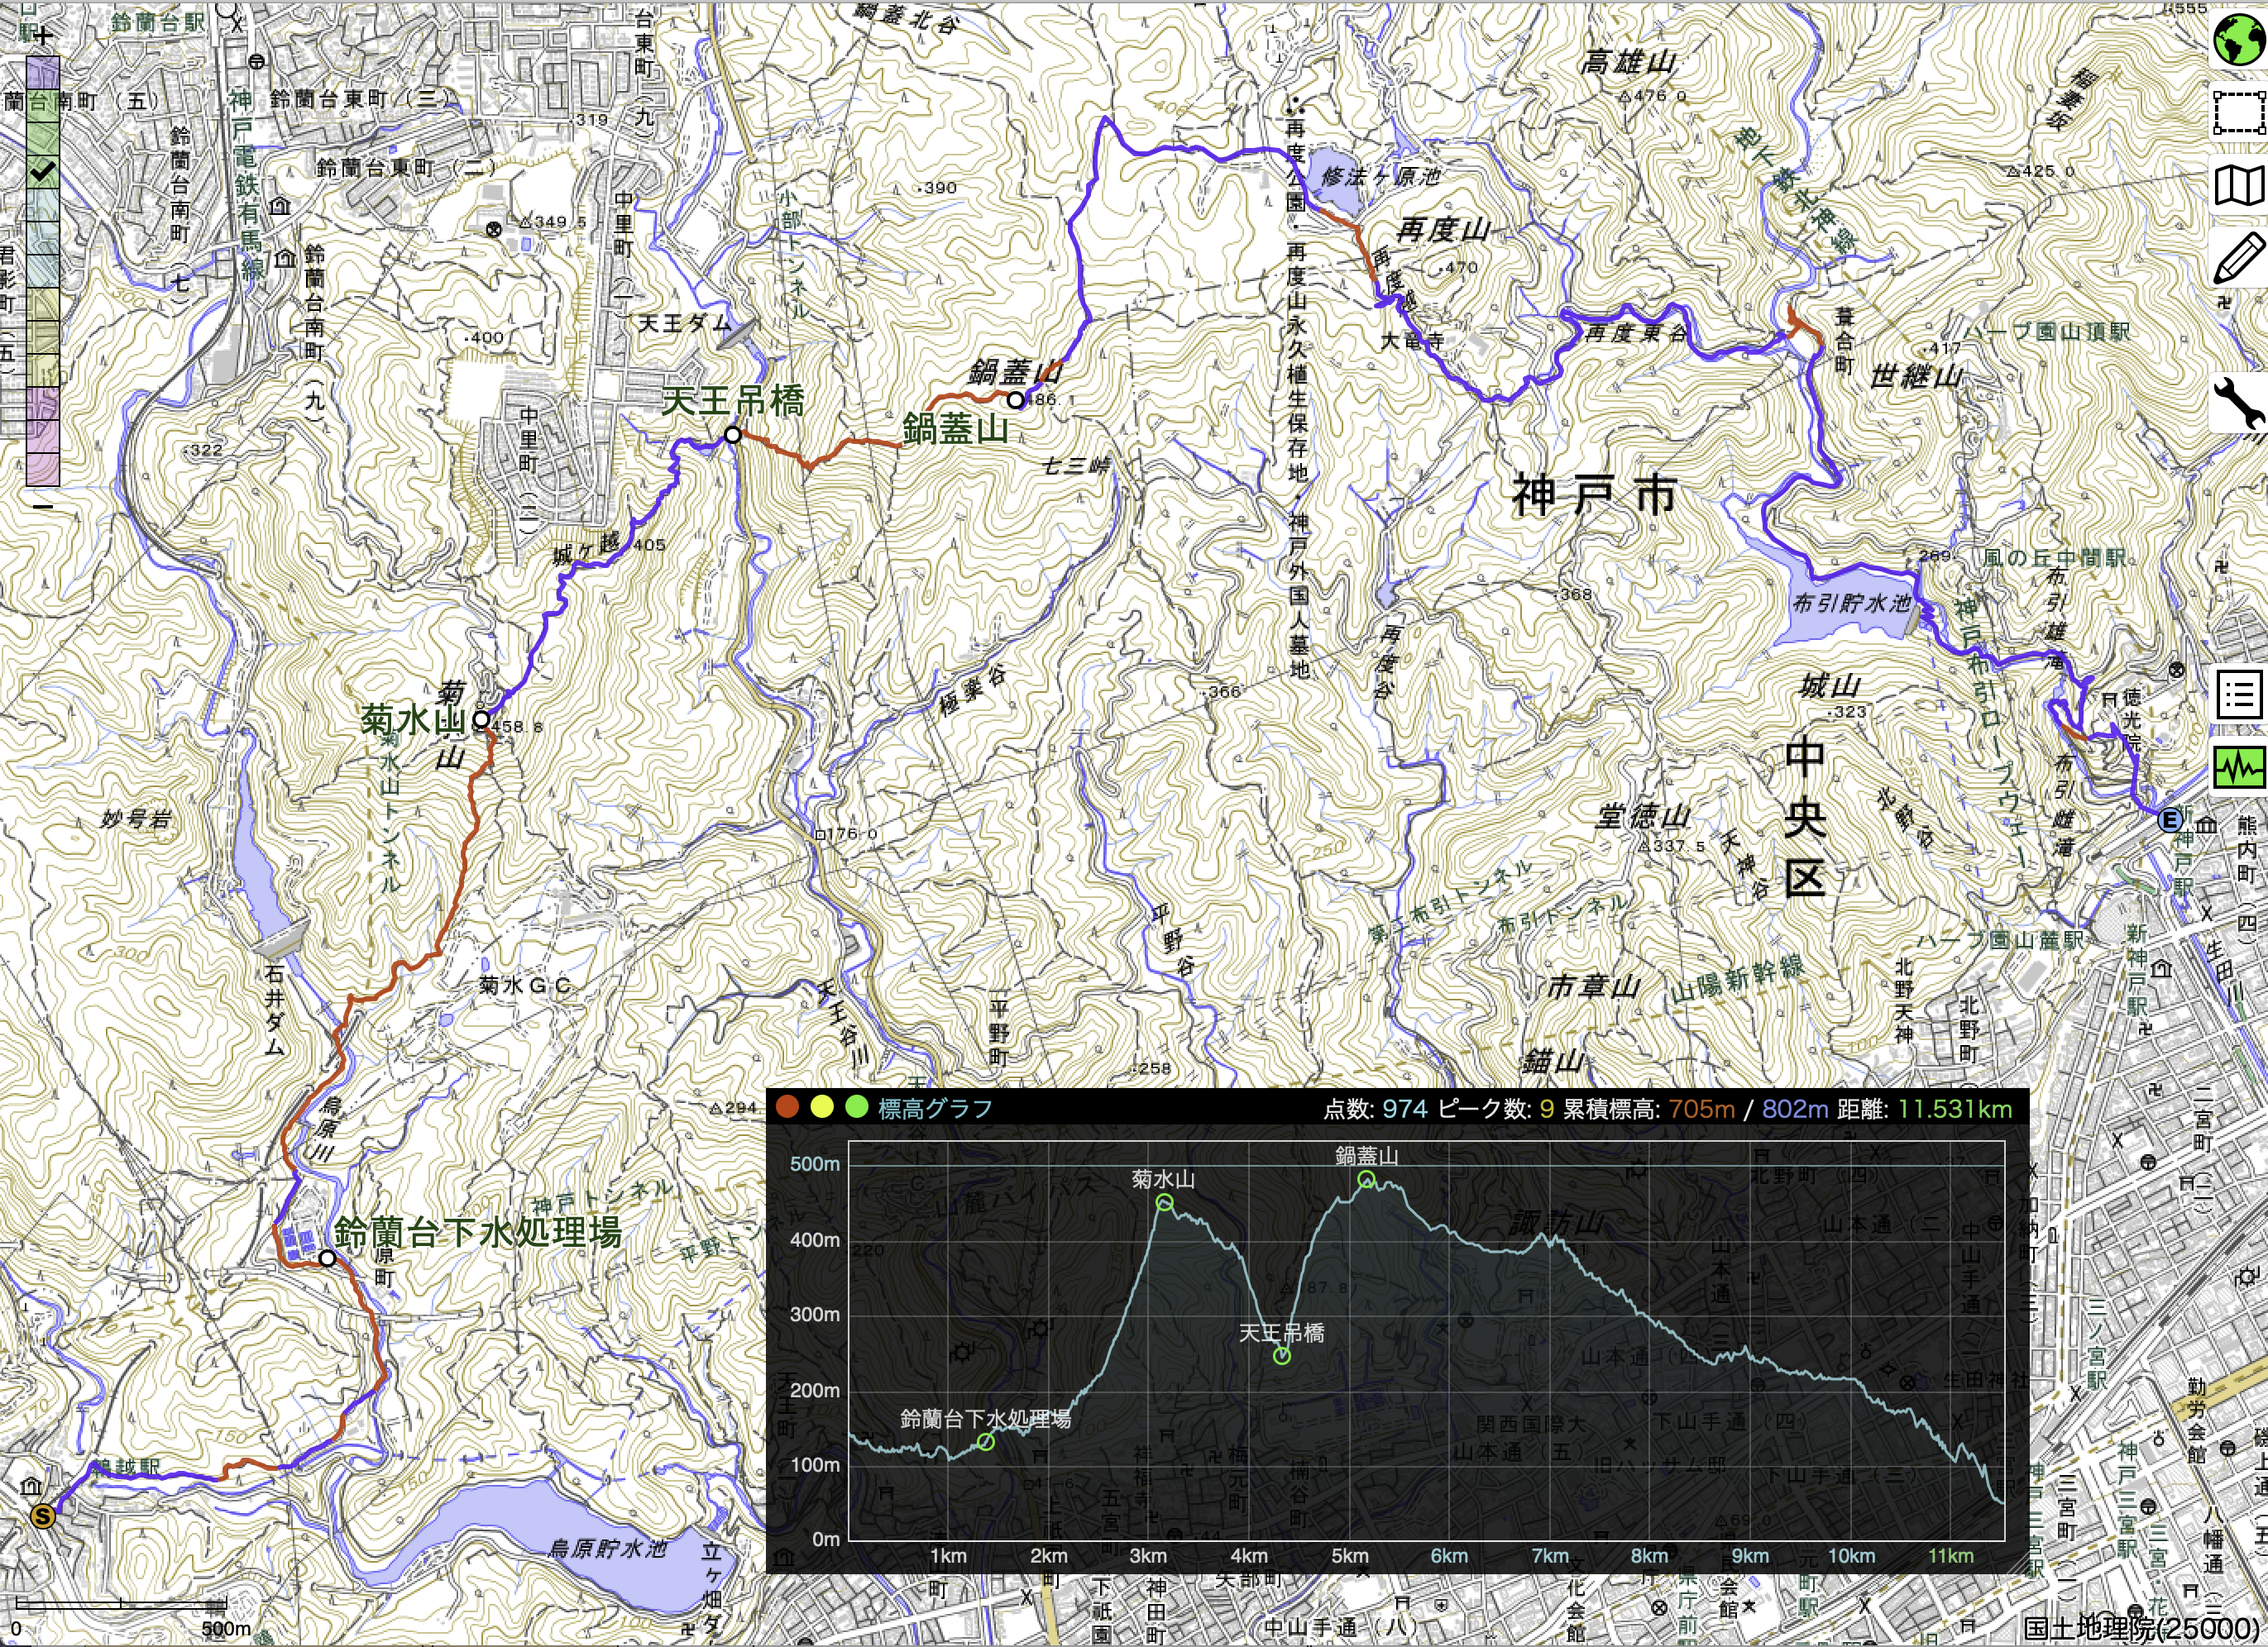
Task: Pick the topmost purple zoom bar segment
Action: (42, 72)
